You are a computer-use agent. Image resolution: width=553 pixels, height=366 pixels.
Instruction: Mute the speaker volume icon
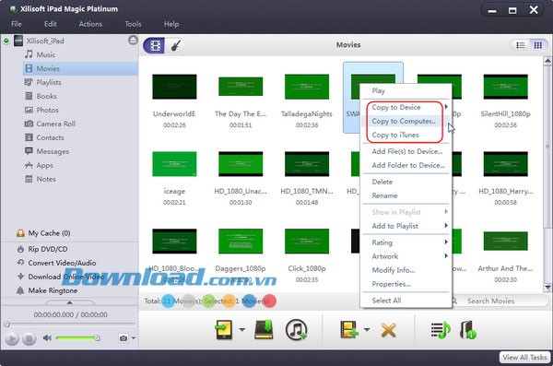47,338
